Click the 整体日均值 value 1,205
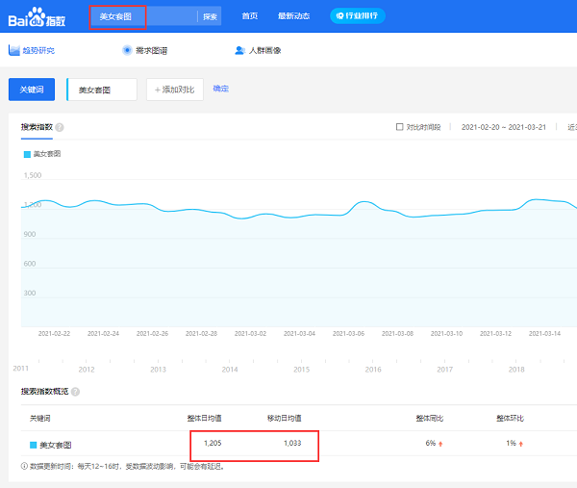This screenshot has width=577, height=488. [x=213, y=443]
